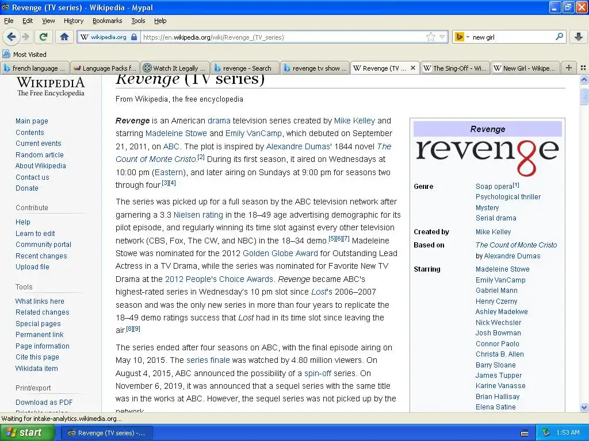Open the Main page sidebar link
Image resolution: width=589 pixels, height=441 pixels.
tap(32, 121)
